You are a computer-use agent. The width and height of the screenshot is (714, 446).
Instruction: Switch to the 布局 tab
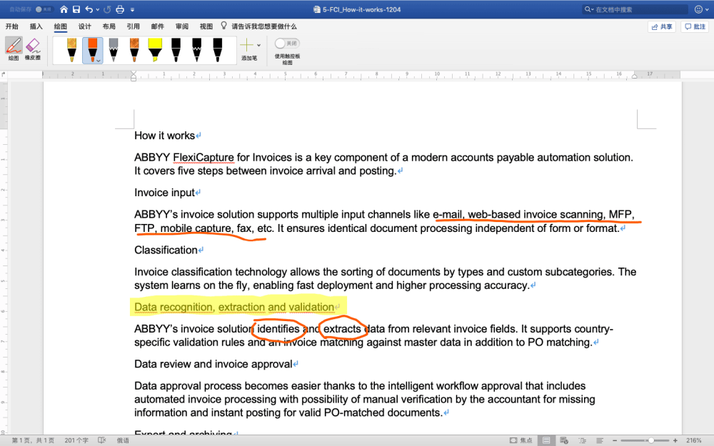click(109, 26)
